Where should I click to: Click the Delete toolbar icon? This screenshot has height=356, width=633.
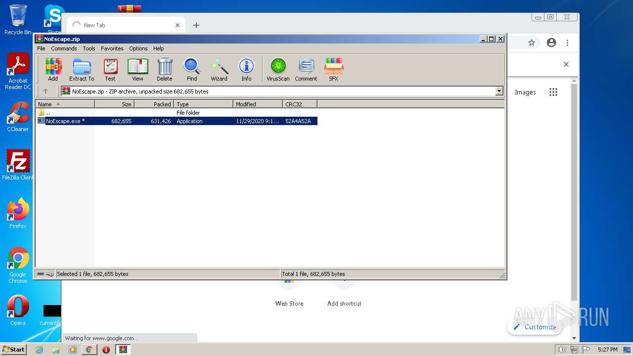[165, 69]
